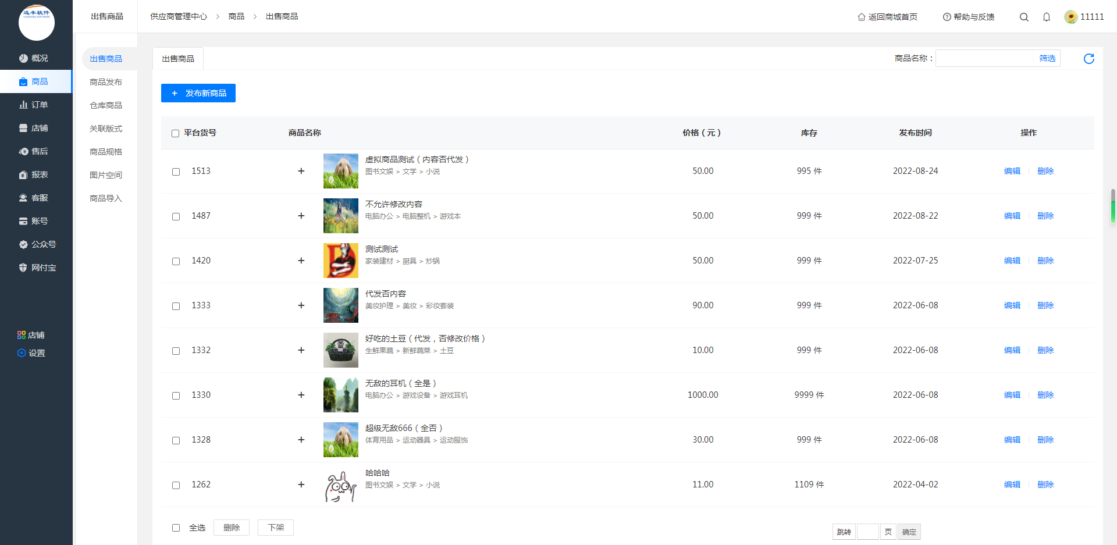Click the 筛选 filter button
Viewport: 1117px width, 545px height.
1047,58
